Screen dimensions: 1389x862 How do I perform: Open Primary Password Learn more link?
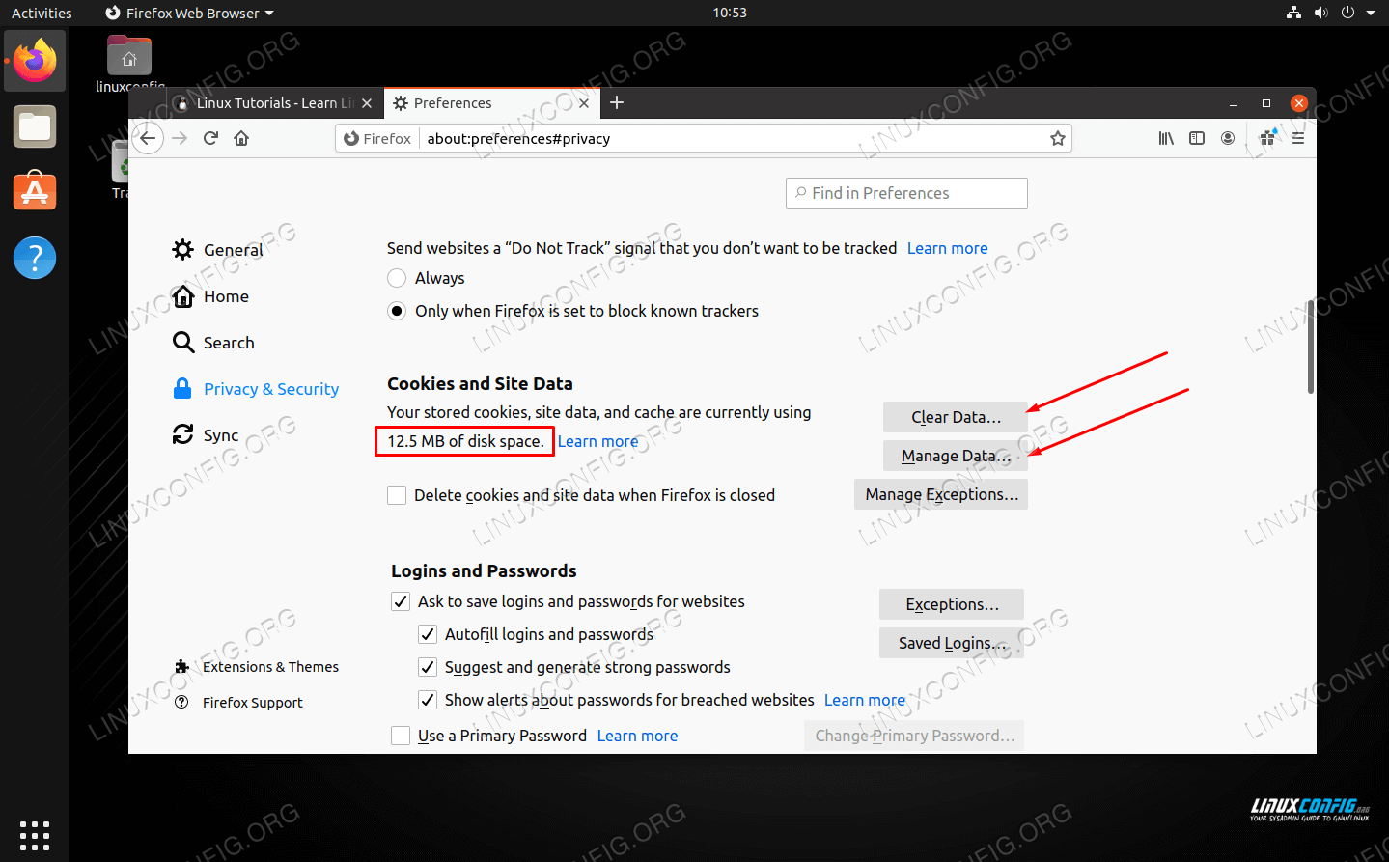pos(637,736)
